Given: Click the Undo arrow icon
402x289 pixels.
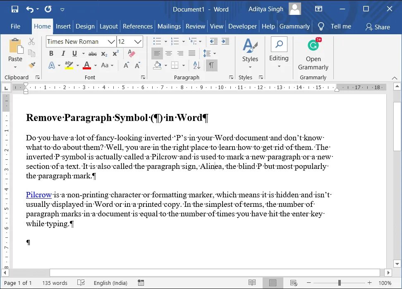Looking at the screenshot, I should pos(30,9).
